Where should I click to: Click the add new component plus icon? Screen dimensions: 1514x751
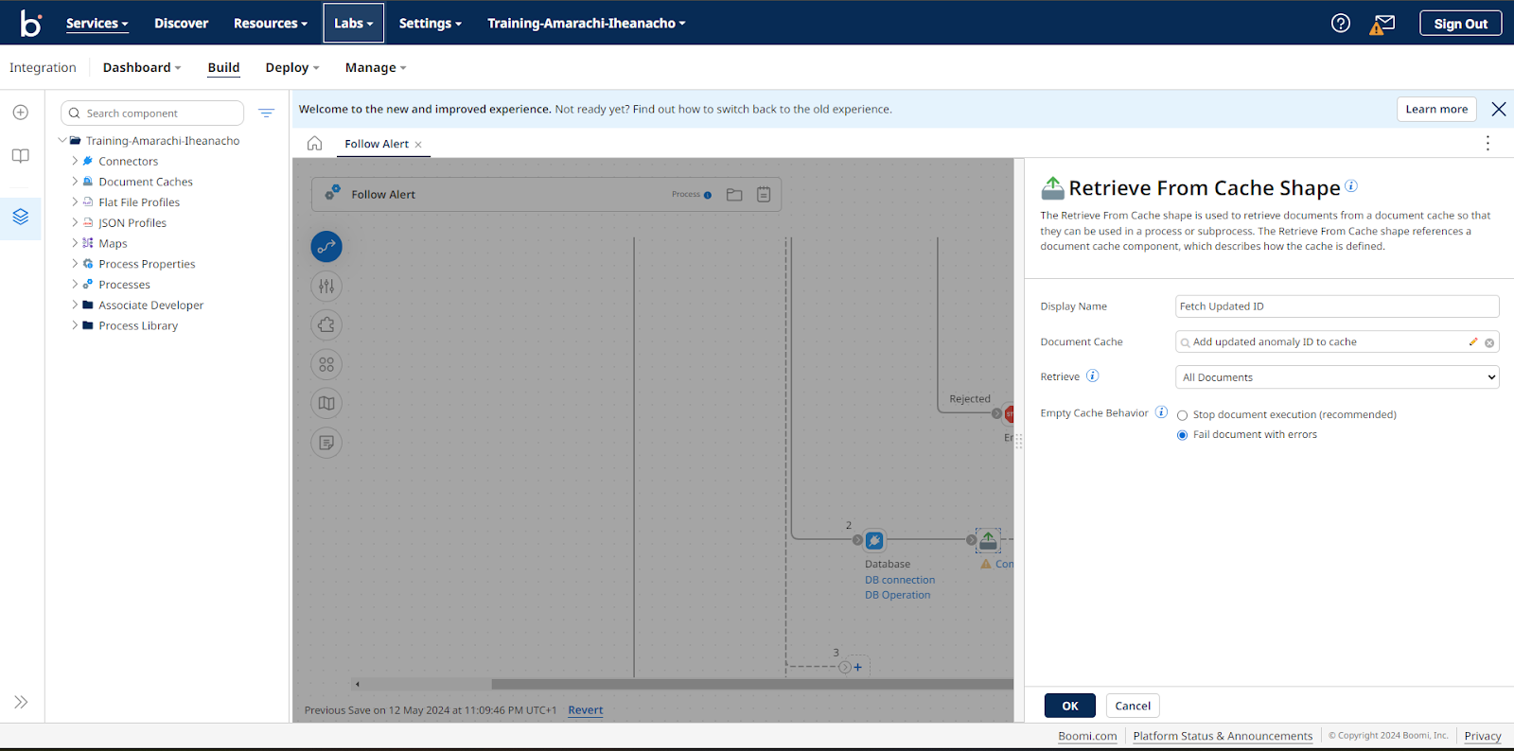click(21, 113)
